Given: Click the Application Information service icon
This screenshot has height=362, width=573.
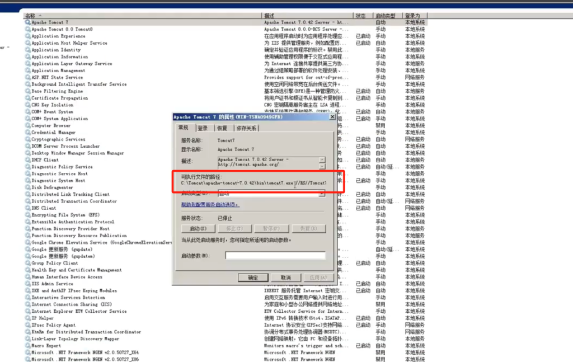Looking at the screenshot, I should pyautogui.click(x=28, y=57).
